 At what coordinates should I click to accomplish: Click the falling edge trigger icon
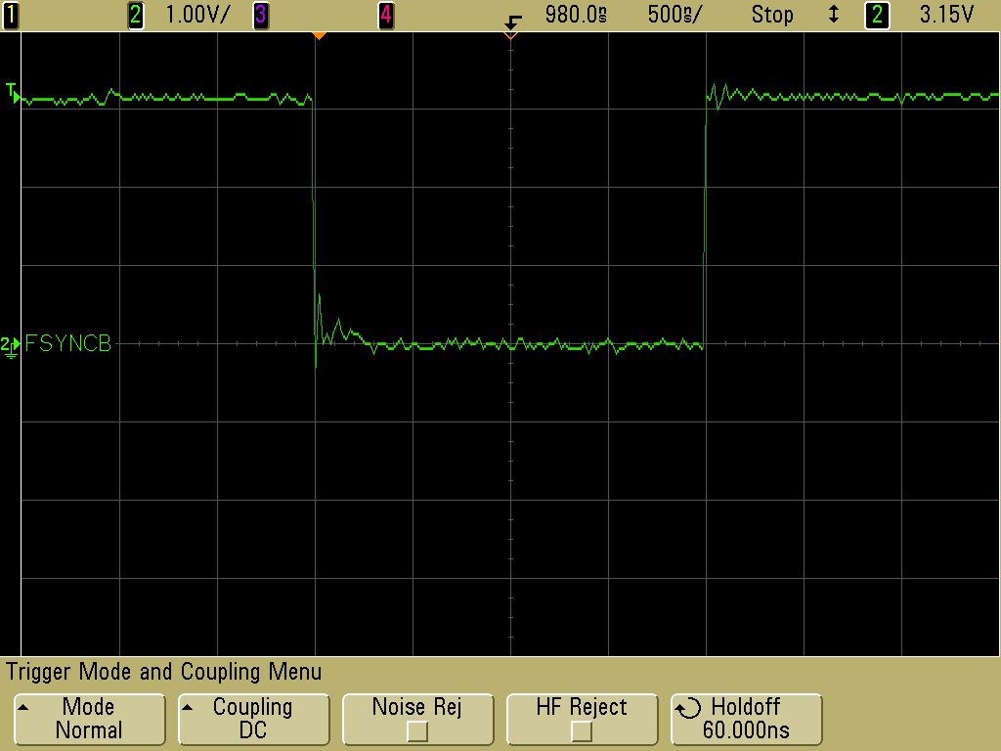(x=512, y=21)
